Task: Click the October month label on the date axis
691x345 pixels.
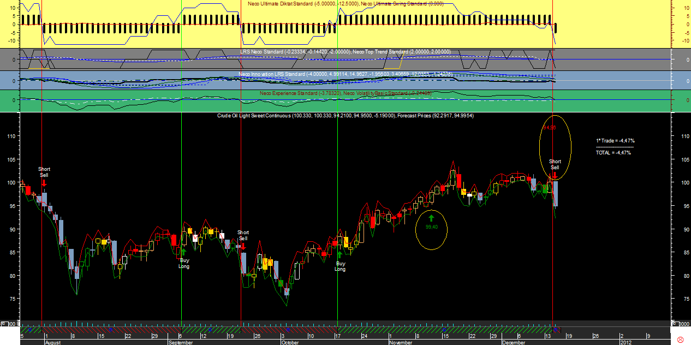Action: point(290,342)
